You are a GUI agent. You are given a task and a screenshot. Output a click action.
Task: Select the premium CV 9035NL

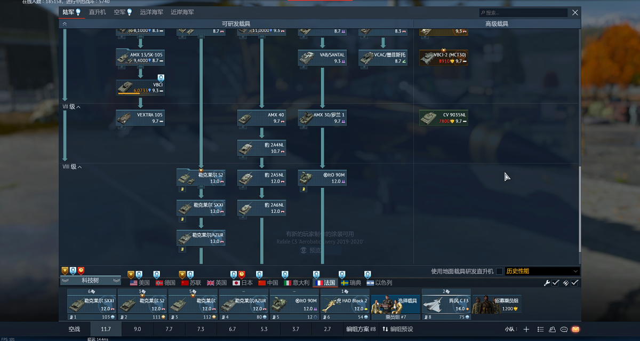pos(444,118)
